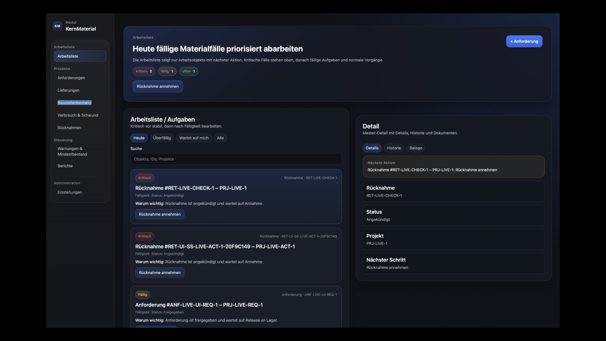Screen dimensions: 606x341
Task: Toggle the fällig filter chip
Action: pos(167,71)
